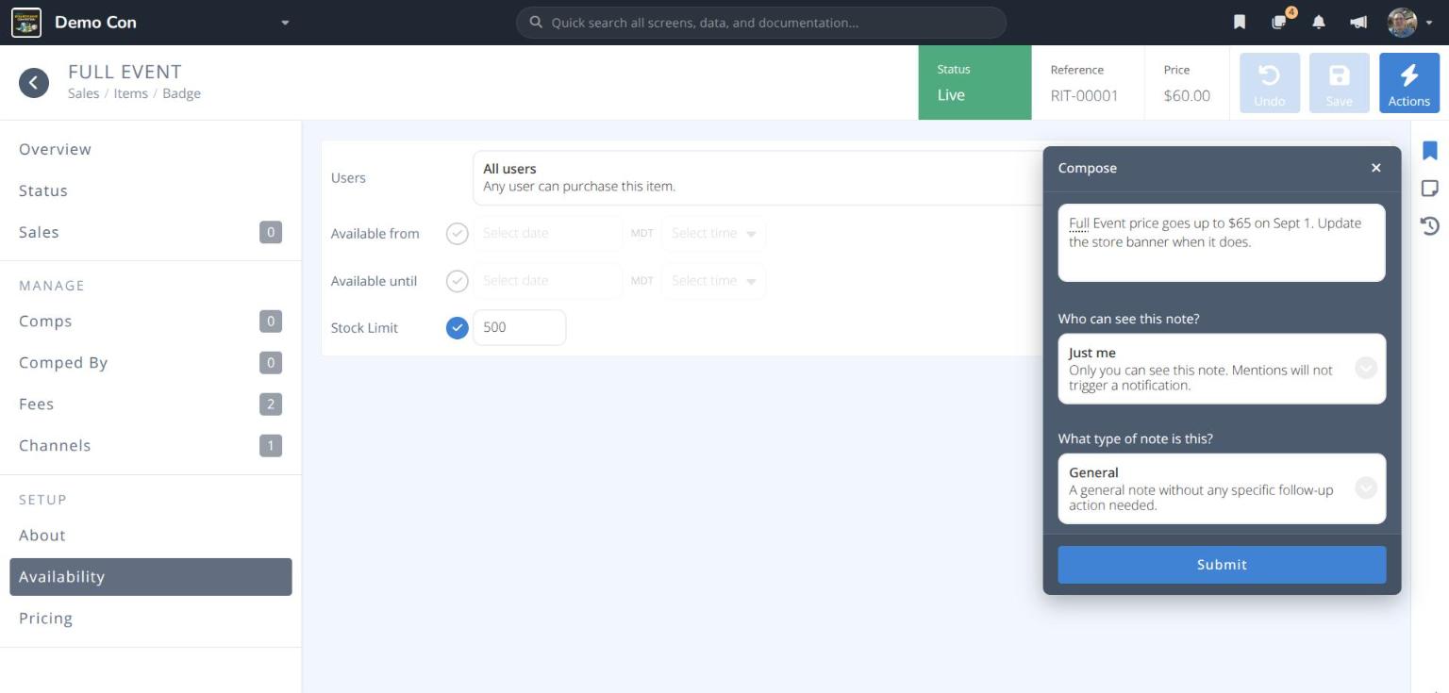Click the bookmark icon in right rail
The height and width of the screenshot is (693, 1449).
(1429, 151)
